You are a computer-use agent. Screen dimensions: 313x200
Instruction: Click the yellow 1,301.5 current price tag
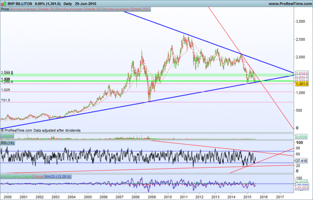pyautogui.click(x=302, y=84)
